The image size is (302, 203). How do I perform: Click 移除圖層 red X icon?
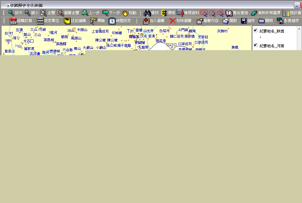coord(172,21)
